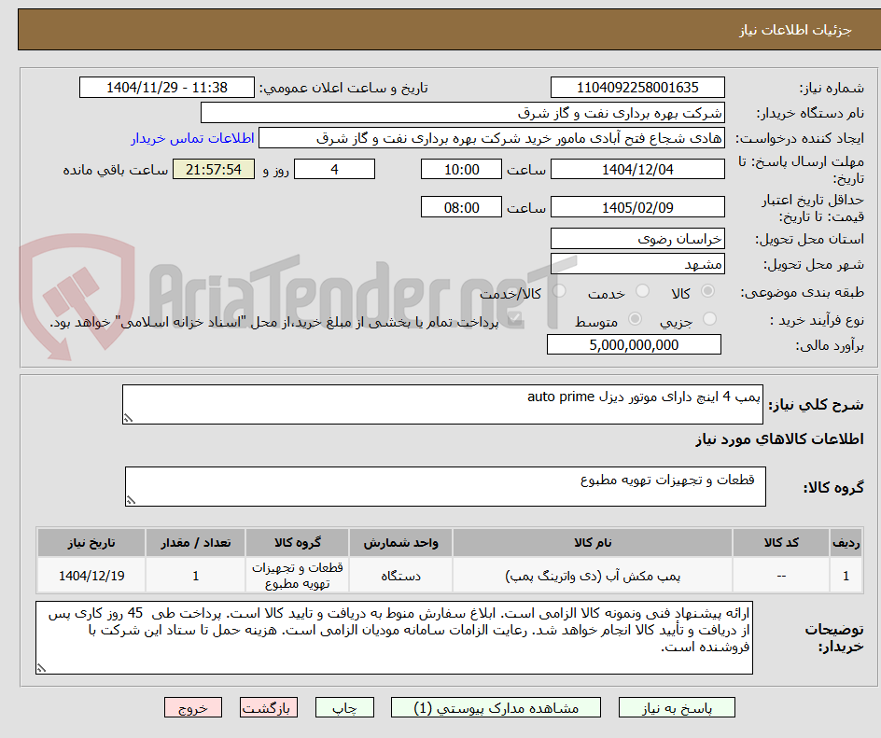Click the تاریخ نیاز column header
The image size is (881, 738).
pyautogui.click(x=91, y=543)
